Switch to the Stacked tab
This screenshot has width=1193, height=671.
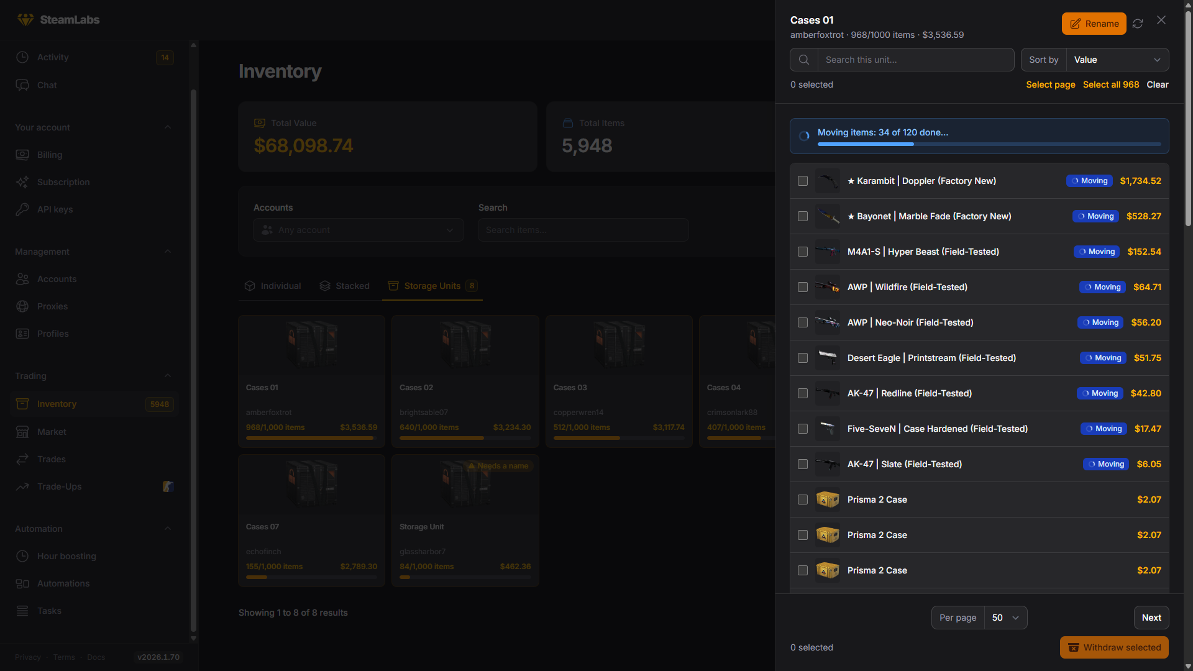coord(344,286)
